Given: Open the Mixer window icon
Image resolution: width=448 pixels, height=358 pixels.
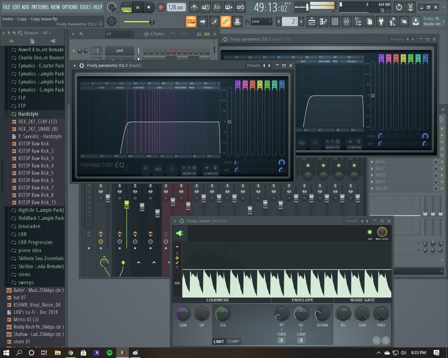Looking at the screenshot, I should [346, 22].
